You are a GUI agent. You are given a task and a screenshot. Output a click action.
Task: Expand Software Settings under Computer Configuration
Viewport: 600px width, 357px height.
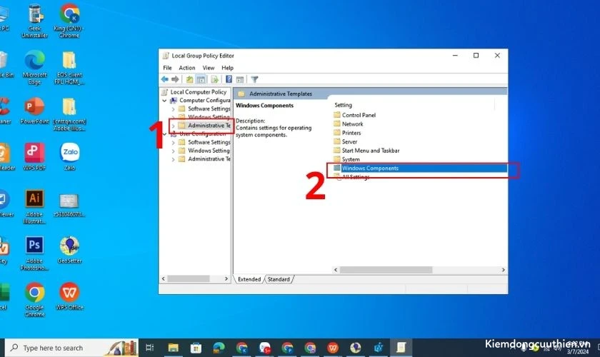(173, 109)
